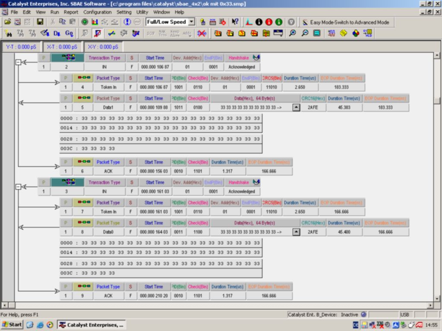Collapse data bytes of Data1 packet 5
The height and width of the screenshot is (331, 442).
[x=296, y=107]
